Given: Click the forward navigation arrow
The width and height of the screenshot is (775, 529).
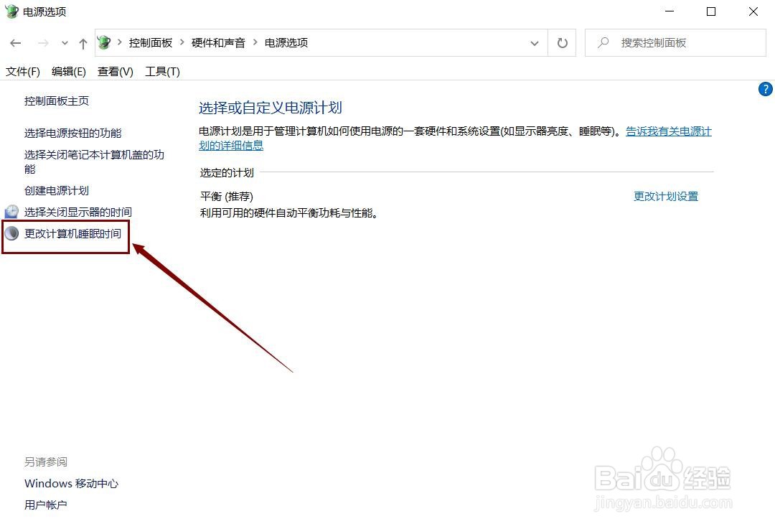Looking at the screenshot, I should (x=42, y=43).
